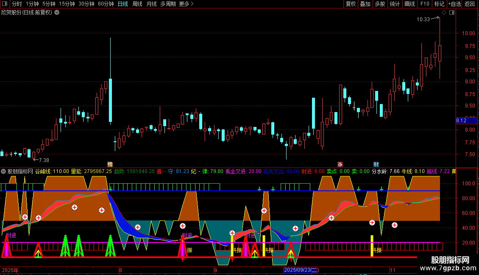Screen dimensions: 479x275
Task: Click 返回 to go back
Action: click(470, 4)
